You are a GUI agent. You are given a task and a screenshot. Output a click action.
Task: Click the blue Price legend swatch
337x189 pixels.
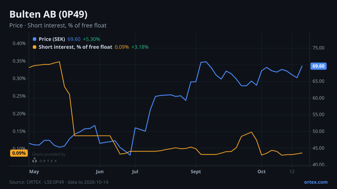pos(35,39)
